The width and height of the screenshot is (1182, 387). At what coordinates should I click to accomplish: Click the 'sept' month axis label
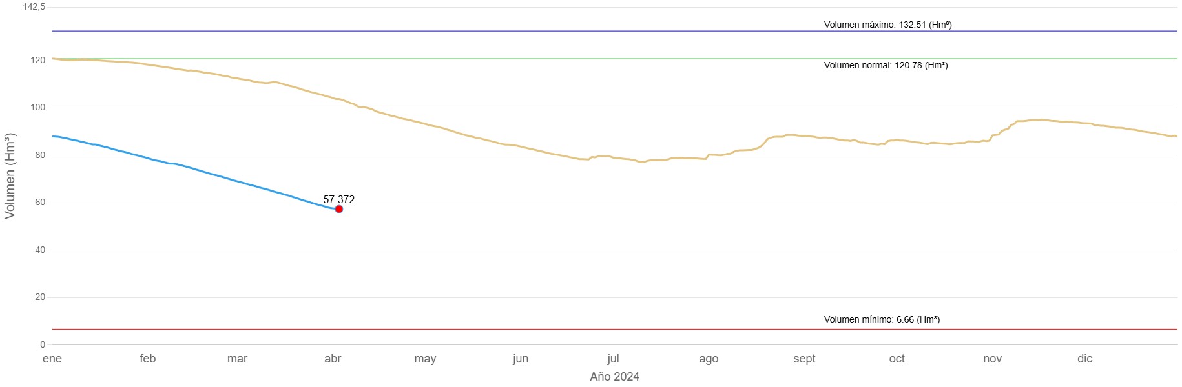(x=804, y=359)
